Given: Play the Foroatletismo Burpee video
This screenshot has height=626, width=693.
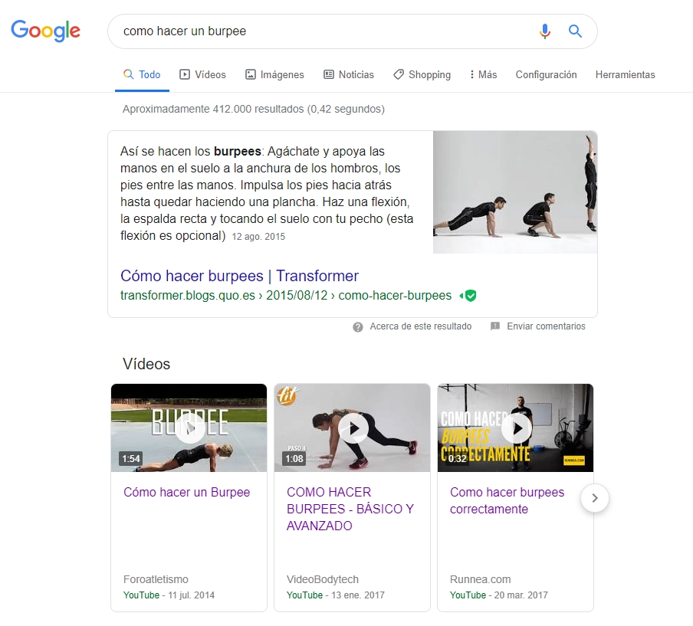Looking at the screenshot, I should click(189, 428).
